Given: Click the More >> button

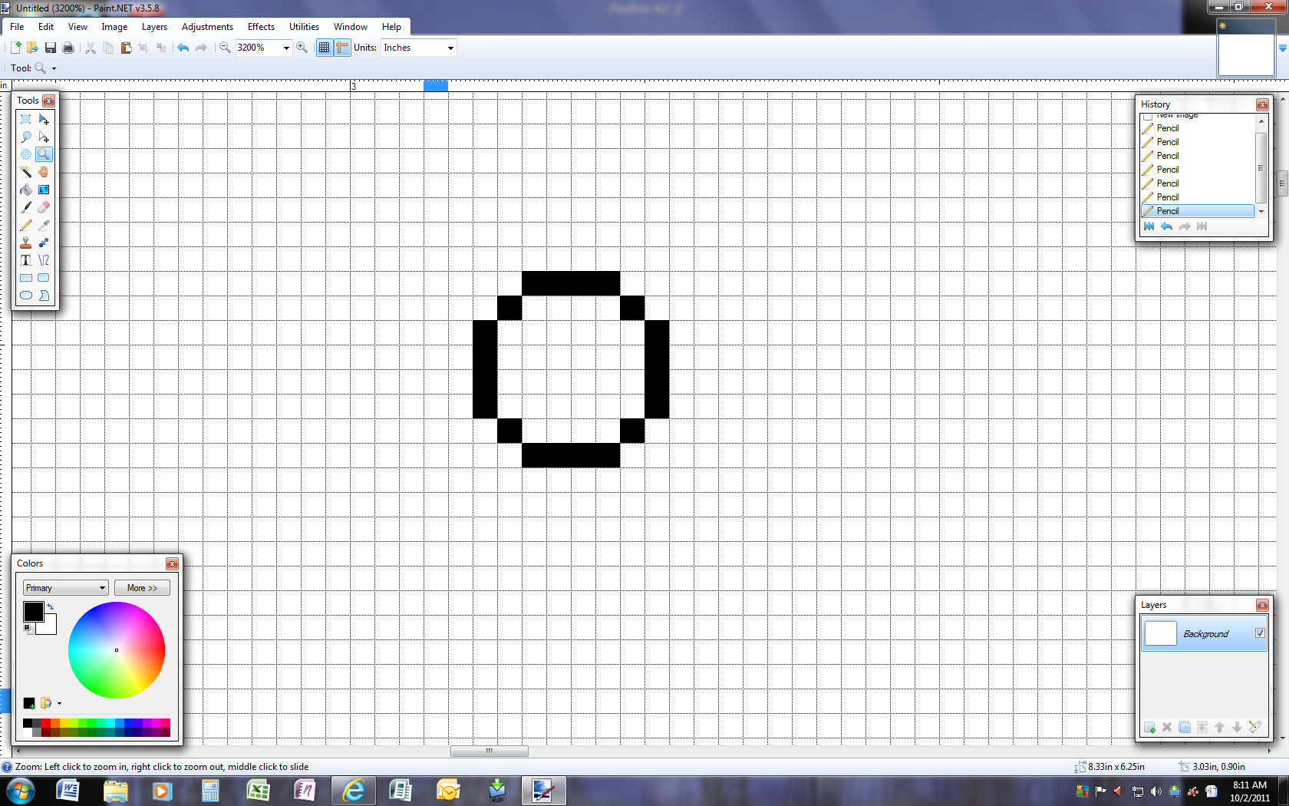Looking at the screenshot, I should [142, 588].
